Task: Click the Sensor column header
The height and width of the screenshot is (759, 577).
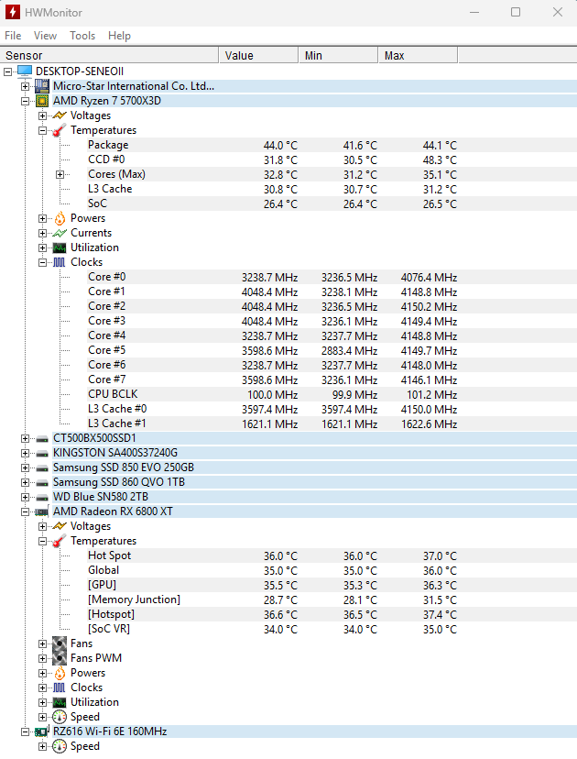Action: [109, 56]
